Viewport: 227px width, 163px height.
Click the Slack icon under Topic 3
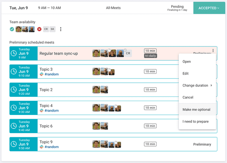click(x=42, y=74)
